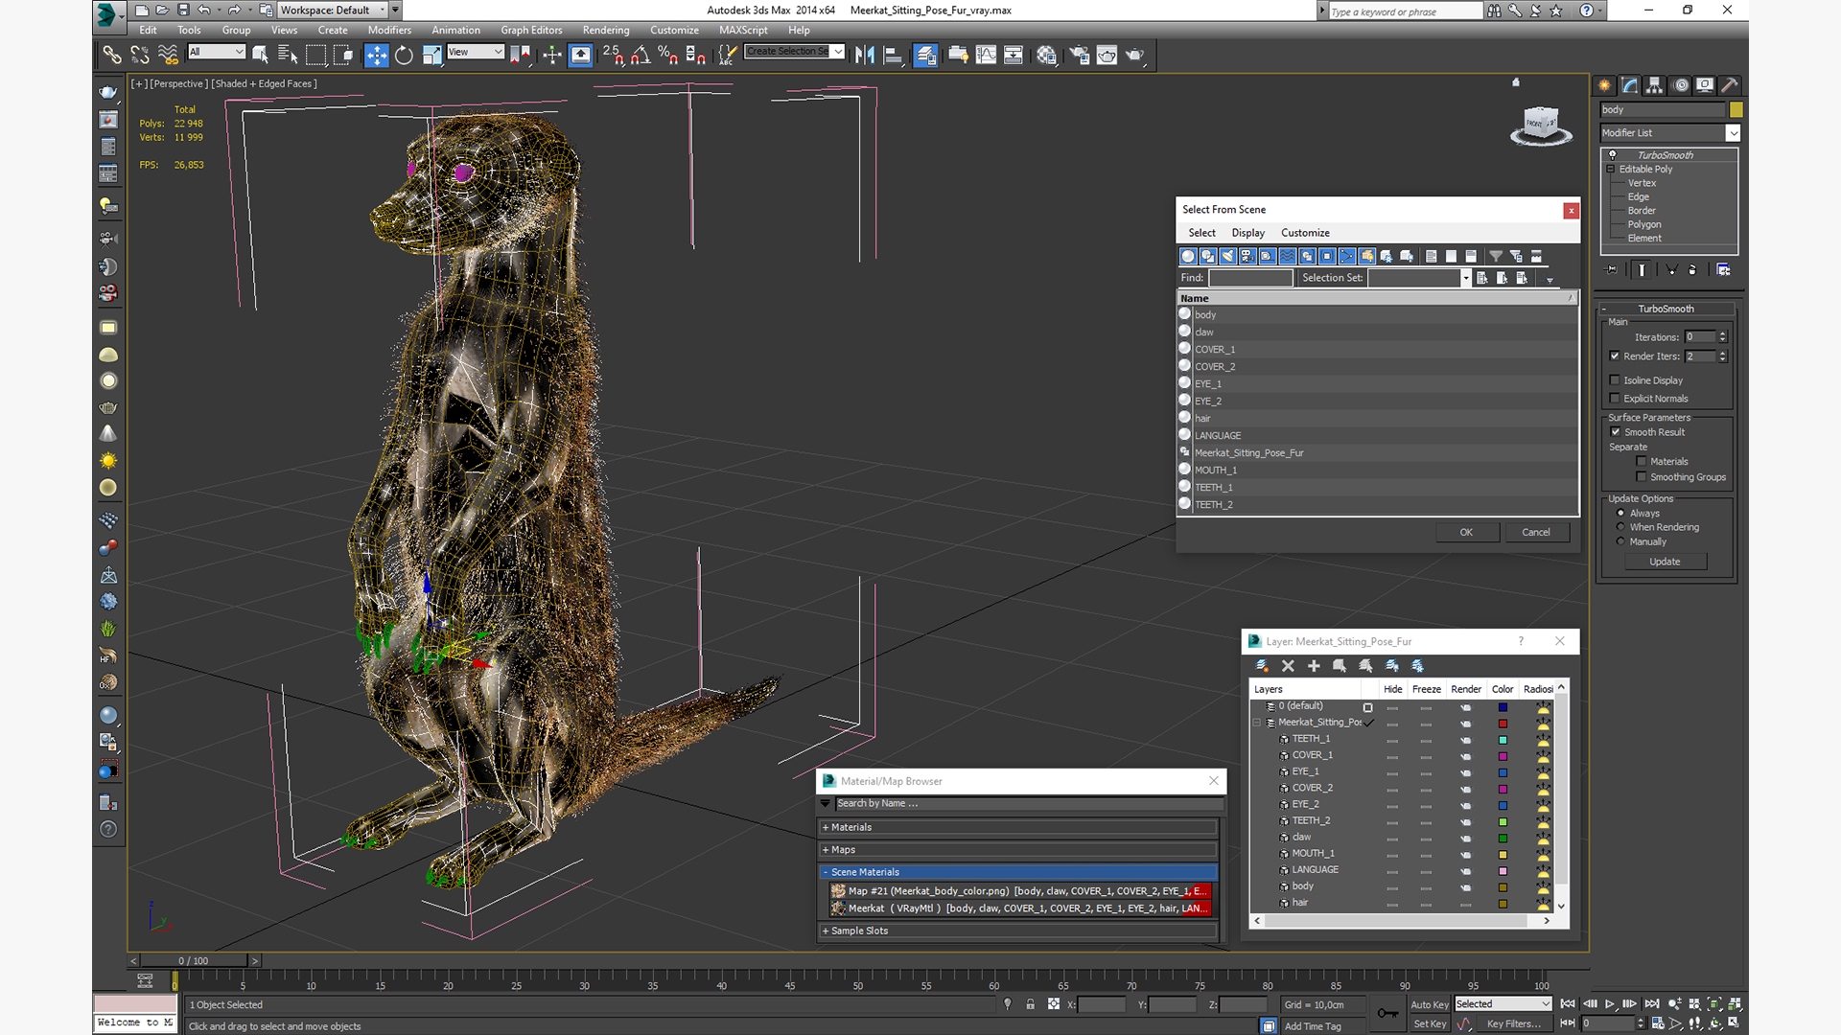Open the Material Editor icon
The height and width of the screenshot is (1035, 1841).
click(x=1046, y=56)
